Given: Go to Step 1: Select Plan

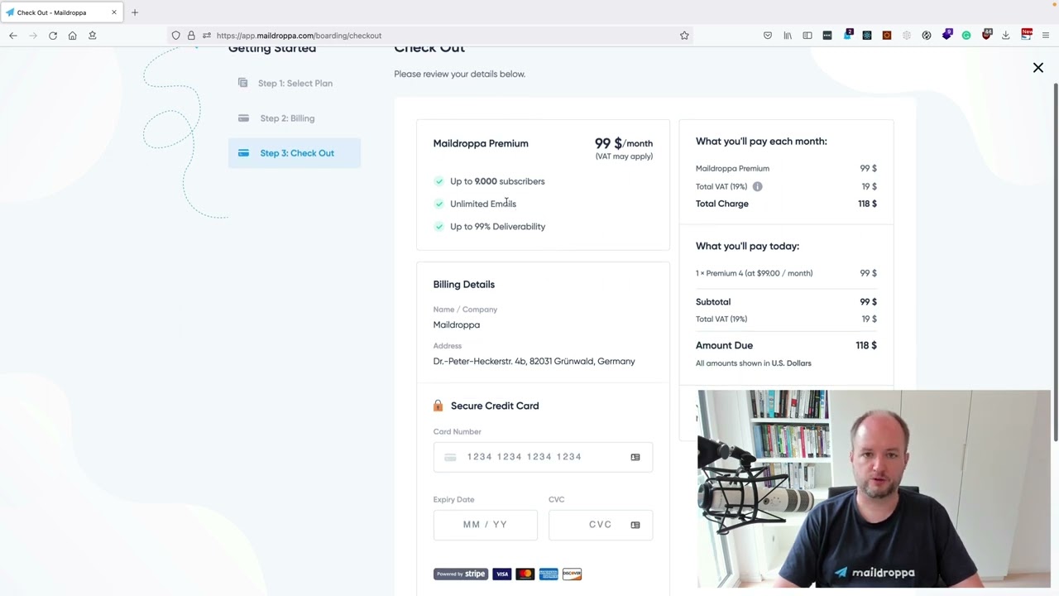Looking at the screenshot, I should pos(295,84).
